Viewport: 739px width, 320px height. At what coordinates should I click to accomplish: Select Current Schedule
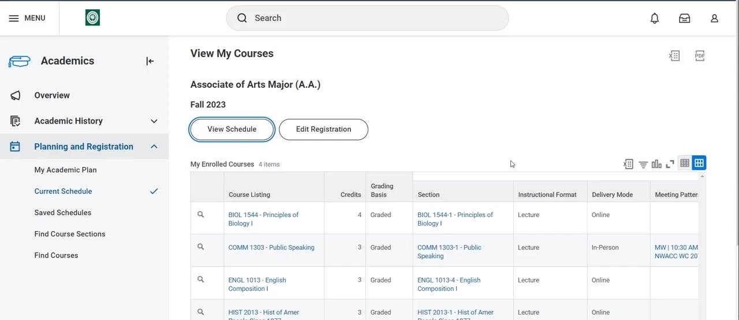pos(64,191)
